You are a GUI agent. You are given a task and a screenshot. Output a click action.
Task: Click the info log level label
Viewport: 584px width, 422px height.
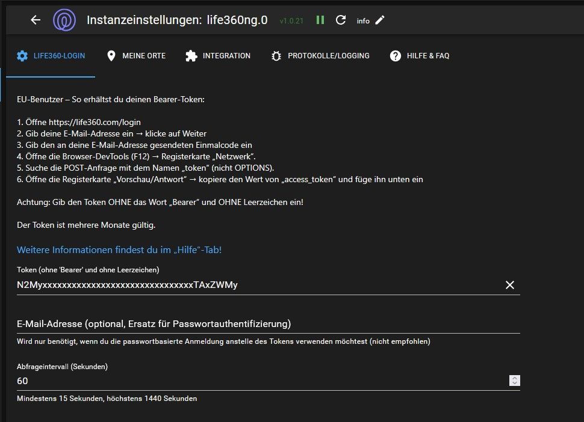363,21
